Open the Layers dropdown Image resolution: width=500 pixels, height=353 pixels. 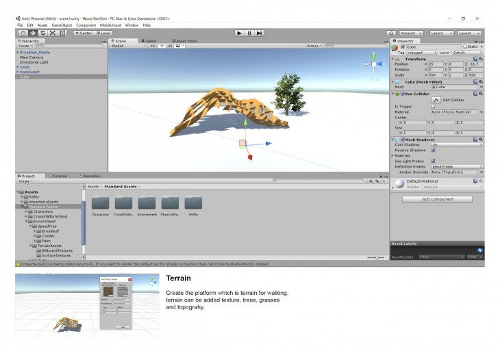coord(441,33)
